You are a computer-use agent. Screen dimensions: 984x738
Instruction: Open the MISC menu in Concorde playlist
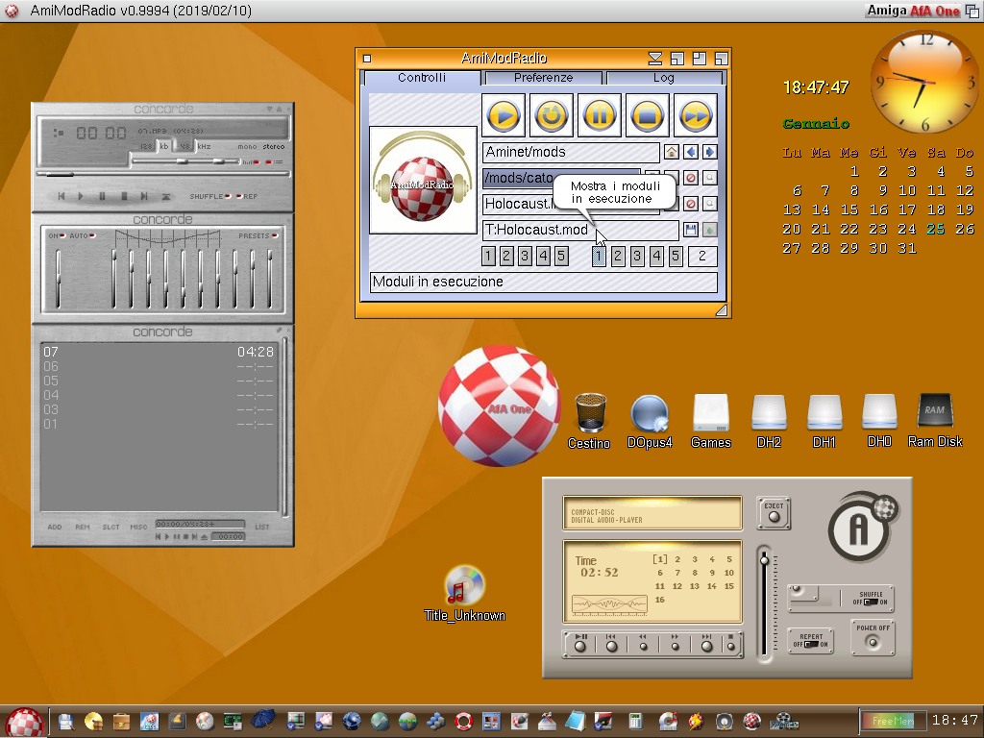tap(139, 527)
